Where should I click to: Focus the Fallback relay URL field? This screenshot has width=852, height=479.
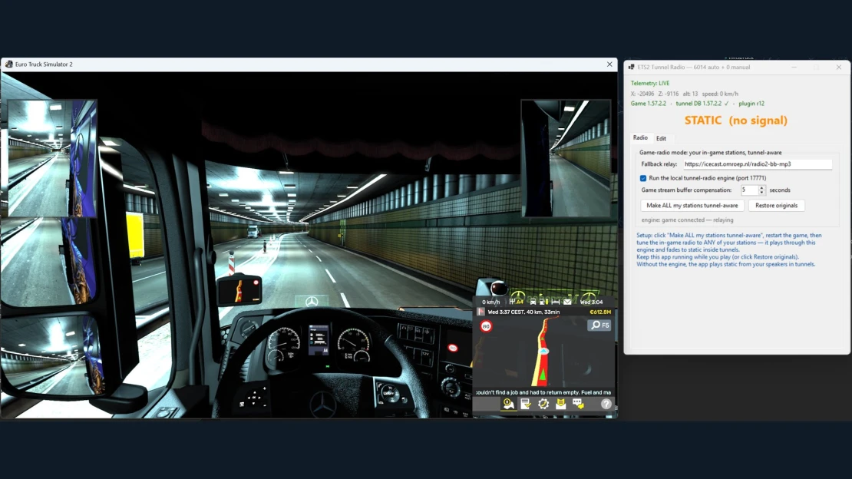click(758, 164)
